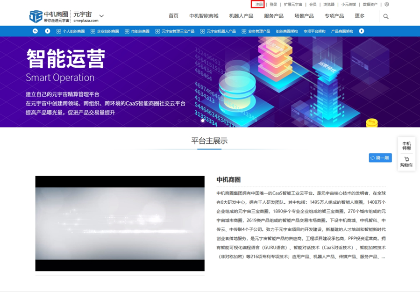Click the 智能运营 banner image

210,82
